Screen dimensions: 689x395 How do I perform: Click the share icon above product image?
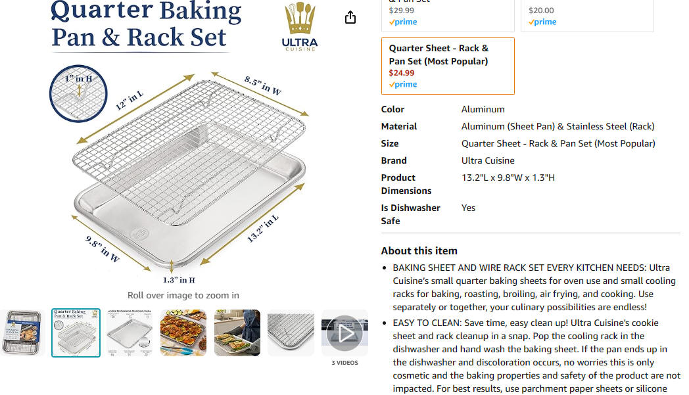click(350, 17)
